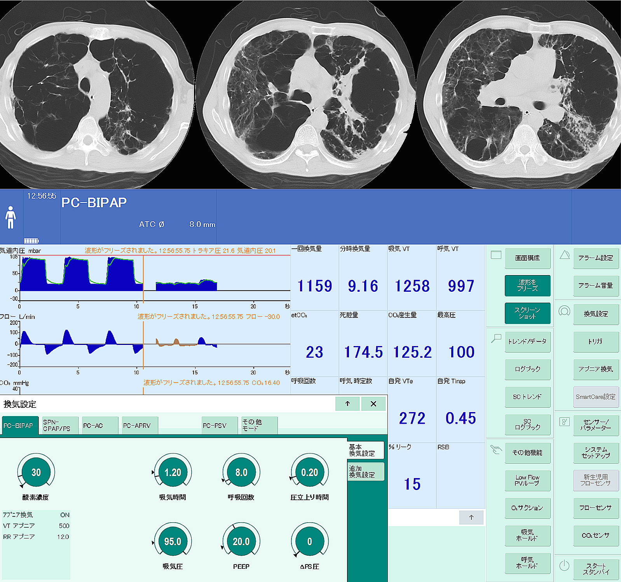
Task: Move the ventilation settings dialog up with arrow
Action: click(x=347, y=404)
